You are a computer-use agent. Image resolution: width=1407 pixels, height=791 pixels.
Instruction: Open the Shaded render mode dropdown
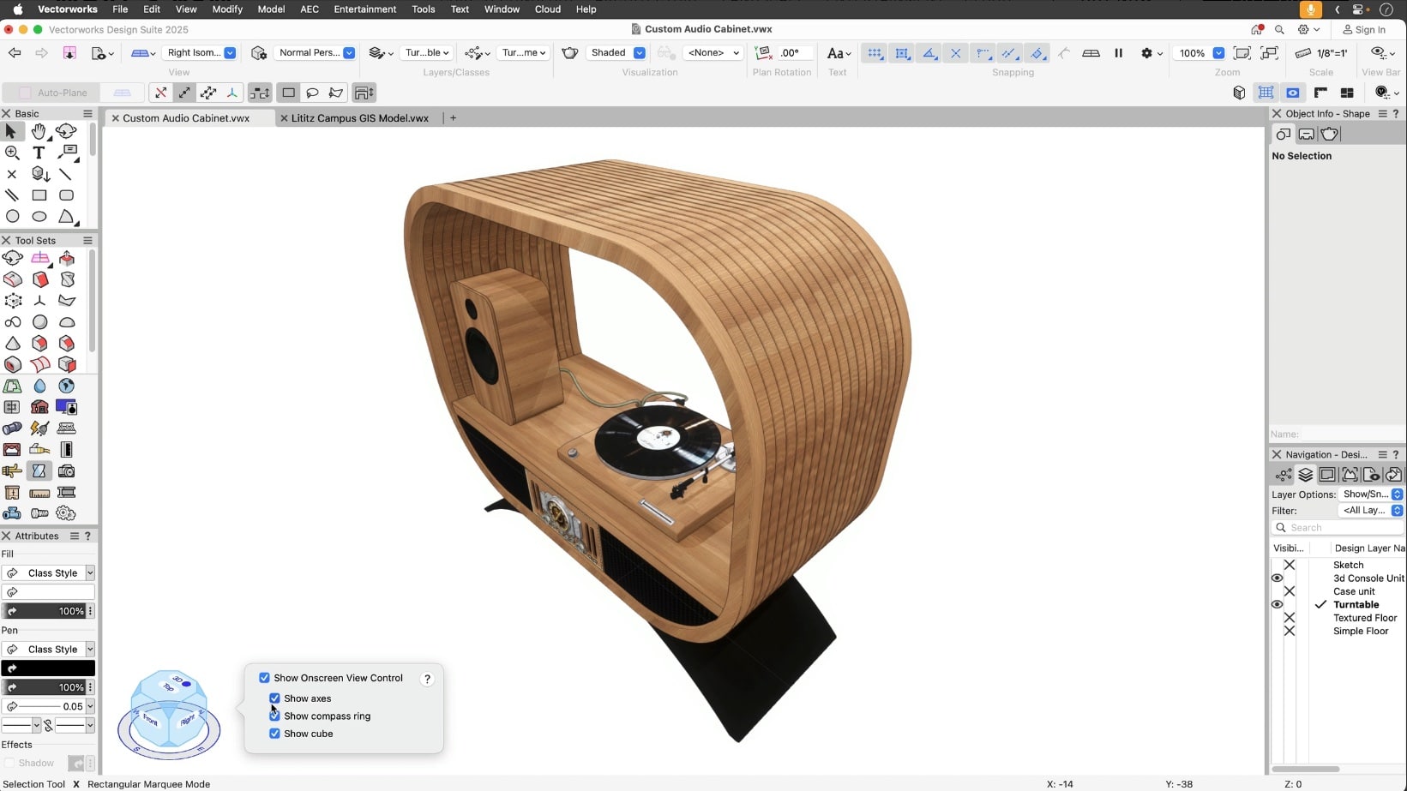tap(639, 53)
